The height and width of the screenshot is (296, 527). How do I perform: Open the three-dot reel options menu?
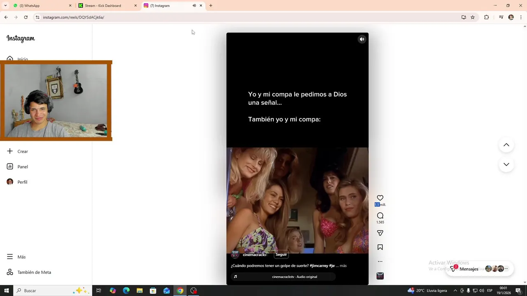pos(380,261)
